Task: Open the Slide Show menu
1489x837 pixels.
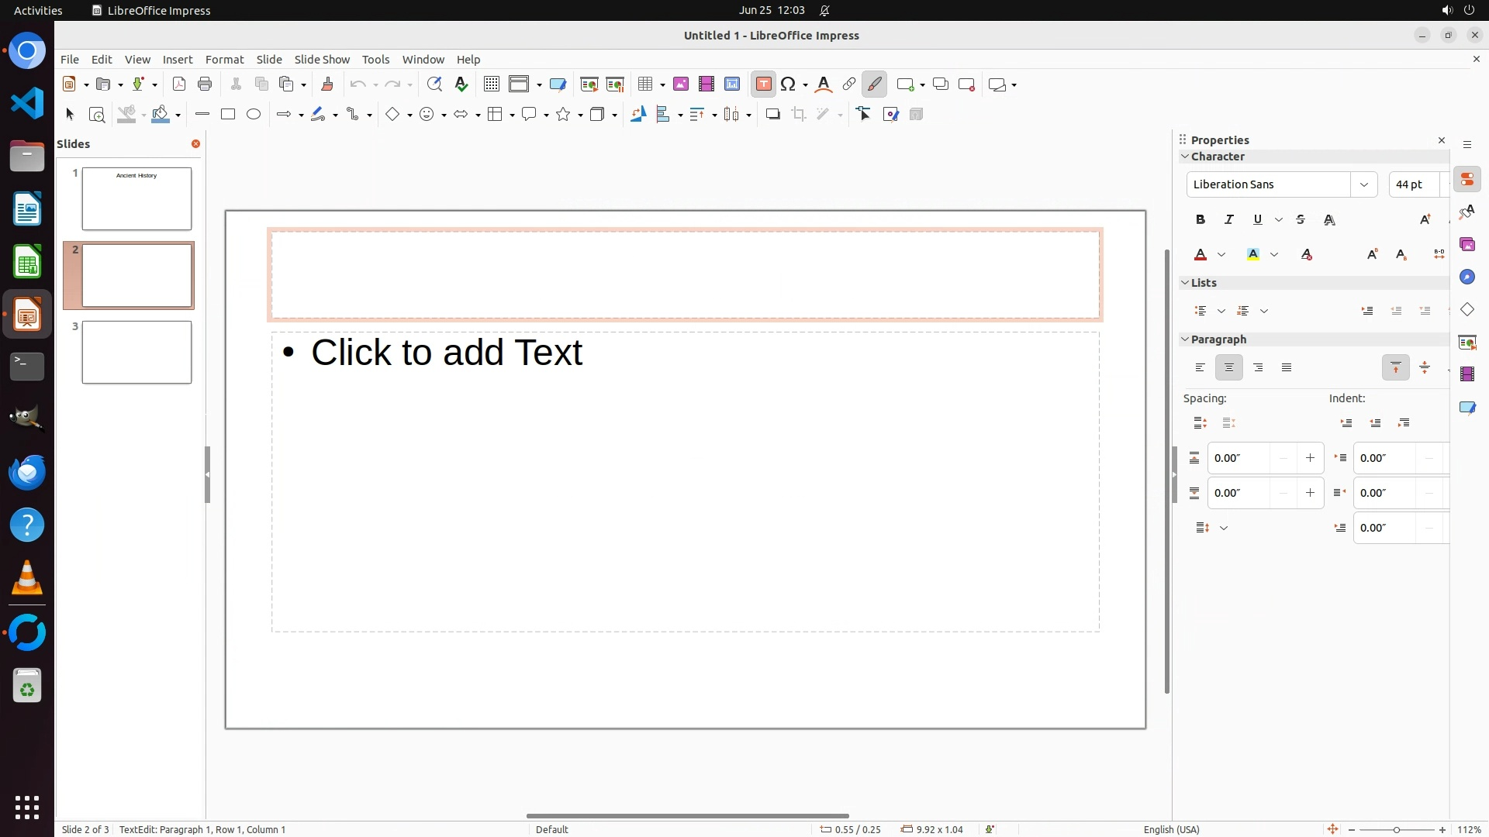Action: (x=322, y=60)
